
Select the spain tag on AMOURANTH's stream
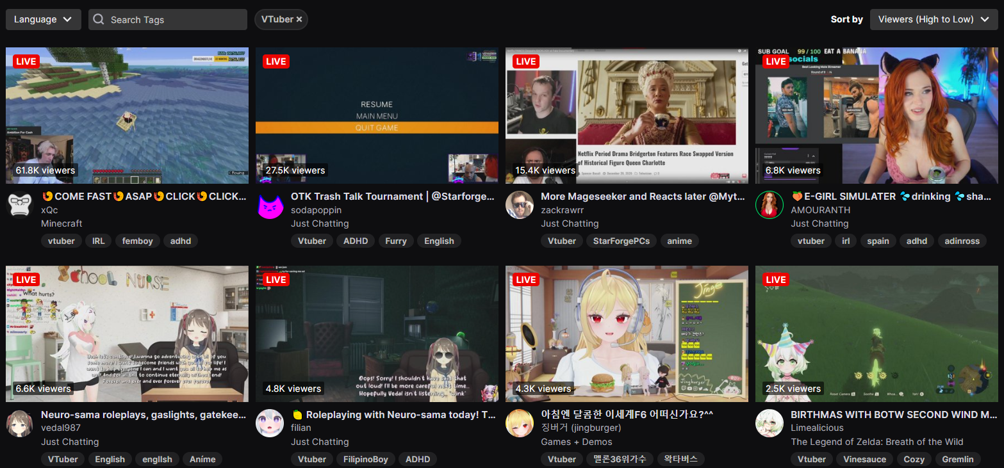878,241
